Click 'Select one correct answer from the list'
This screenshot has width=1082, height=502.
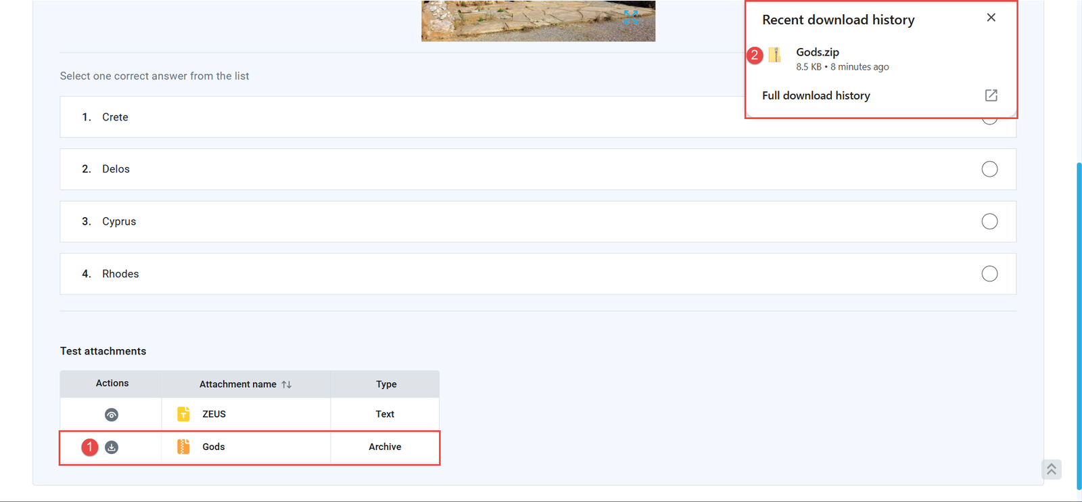coord(154,76)
